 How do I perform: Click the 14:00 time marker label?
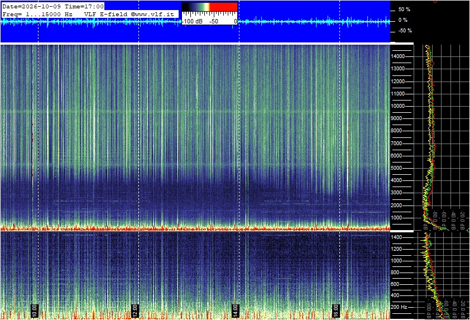pyautogui.click(x=236, y=311)
